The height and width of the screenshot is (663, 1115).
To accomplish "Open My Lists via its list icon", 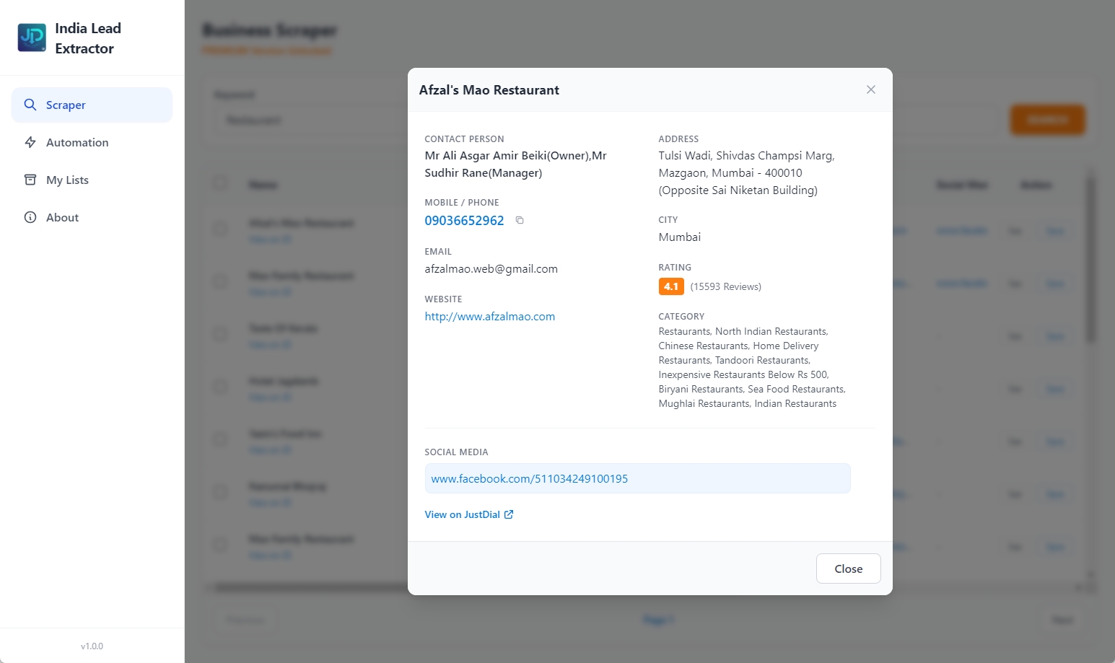I will click(x=30, y=180).
